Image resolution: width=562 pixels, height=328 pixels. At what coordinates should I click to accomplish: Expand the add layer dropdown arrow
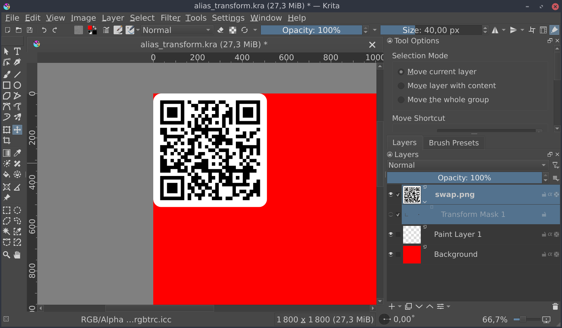click(x=400, y=306)
